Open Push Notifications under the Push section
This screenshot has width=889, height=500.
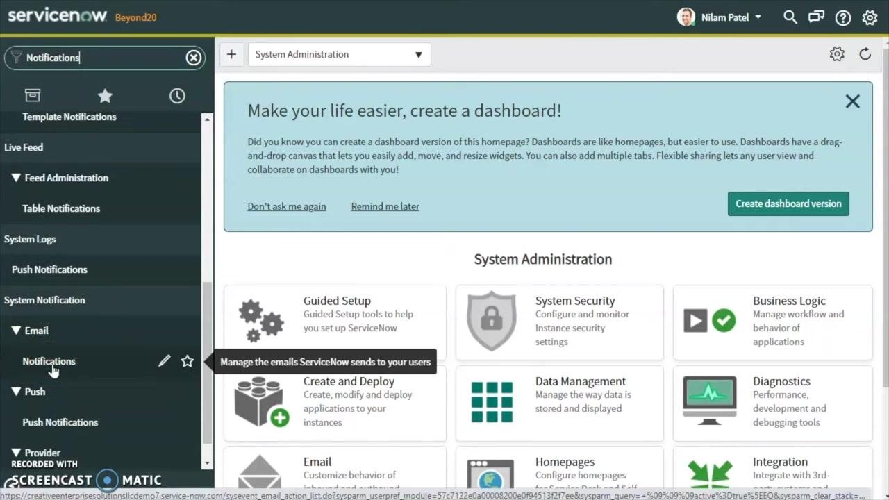point(60,422)
